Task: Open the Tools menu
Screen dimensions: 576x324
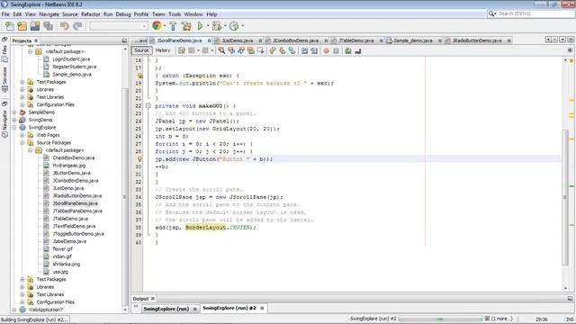Action: [x=175, y=14]
